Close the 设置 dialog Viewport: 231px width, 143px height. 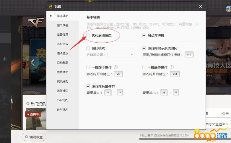click(x=201, y=6)
